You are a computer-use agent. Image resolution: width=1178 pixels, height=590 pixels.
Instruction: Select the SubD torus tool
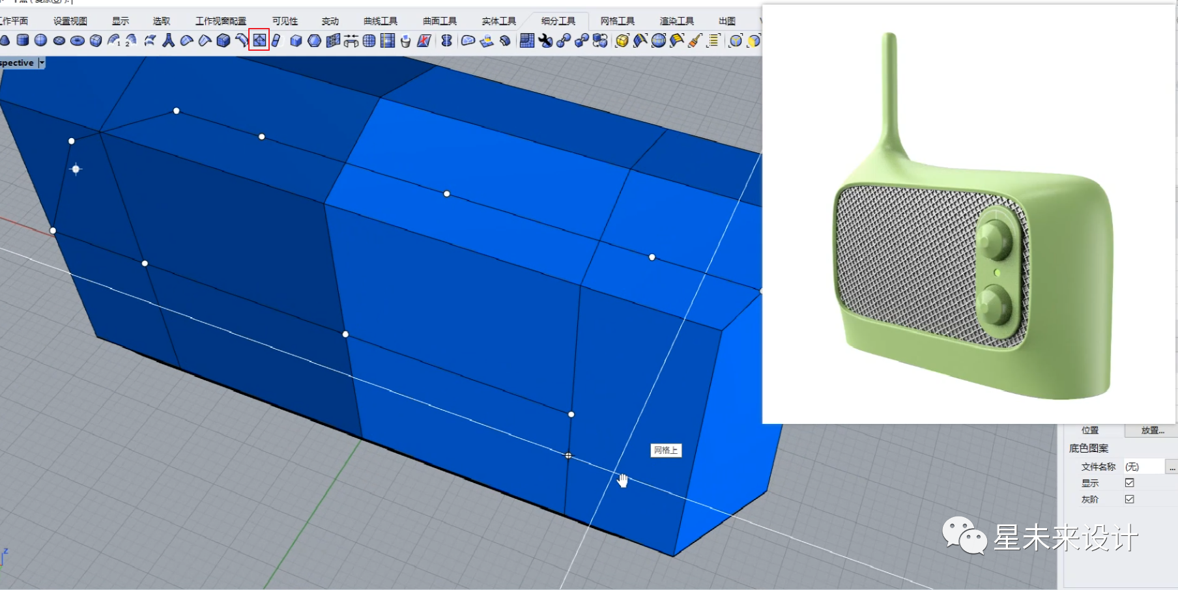pyautogui.click(x=78, y=40)
